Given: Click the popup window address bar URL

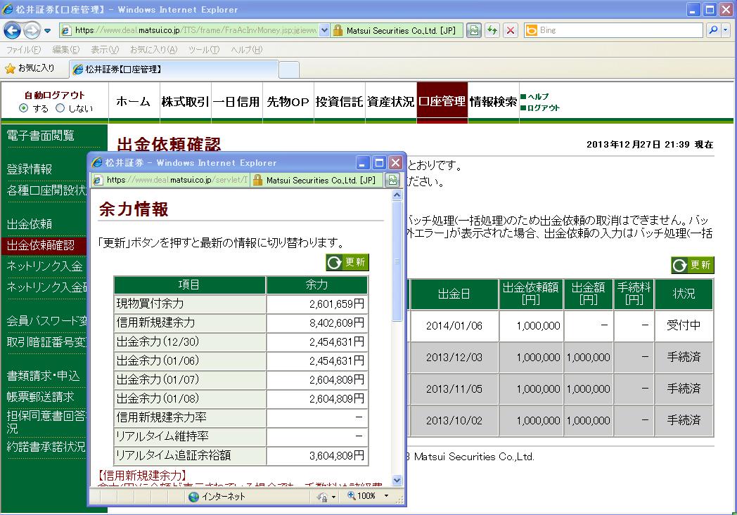Looking at the screenshot, I should tap(177, 180).
